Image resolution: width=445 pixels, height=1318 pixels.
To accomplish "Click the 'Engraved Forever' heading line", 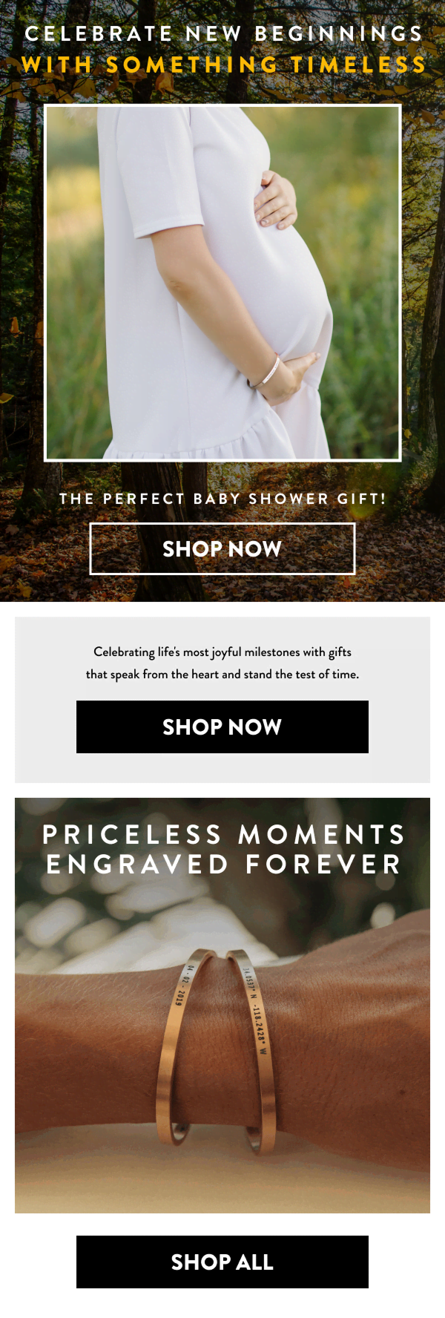I will 224,864.
